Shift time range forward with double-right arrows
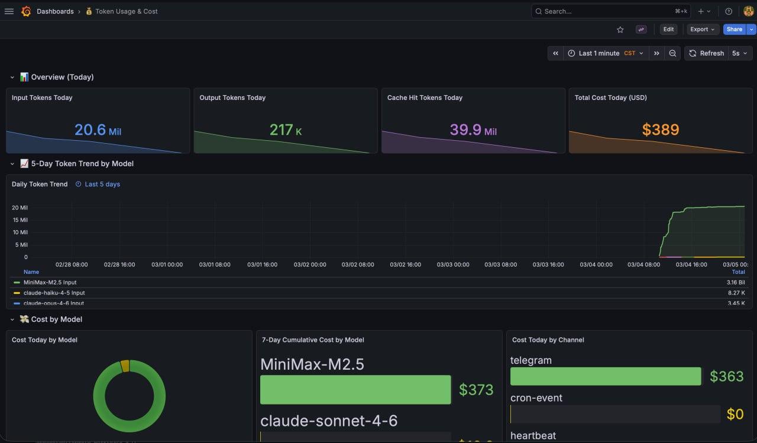757x443 pixels. pos(656,53)
